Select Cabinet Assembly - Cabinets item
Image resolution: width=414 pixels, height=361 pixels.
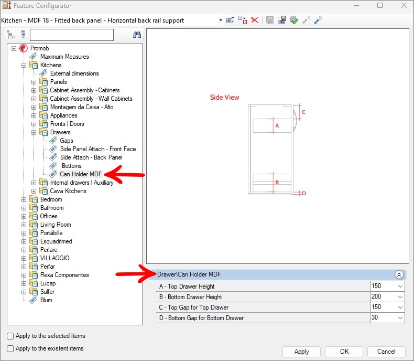click(x=85, y=90)
